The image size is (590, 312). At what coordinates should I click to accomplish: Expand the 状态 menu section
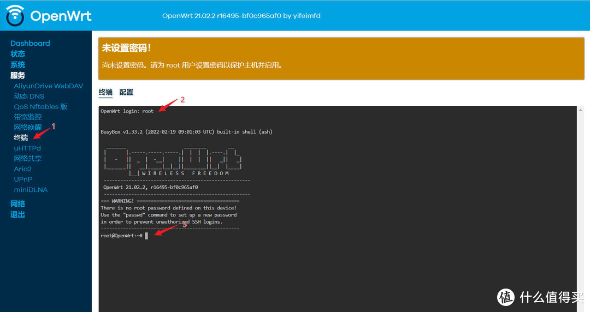[x=17, y=54]
